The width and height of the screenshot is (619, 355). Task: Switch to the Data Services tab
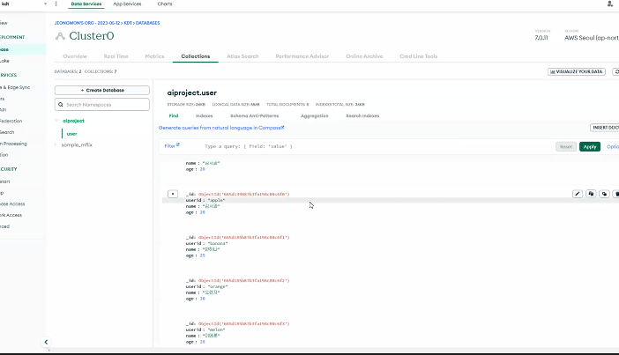pos(86,4)
